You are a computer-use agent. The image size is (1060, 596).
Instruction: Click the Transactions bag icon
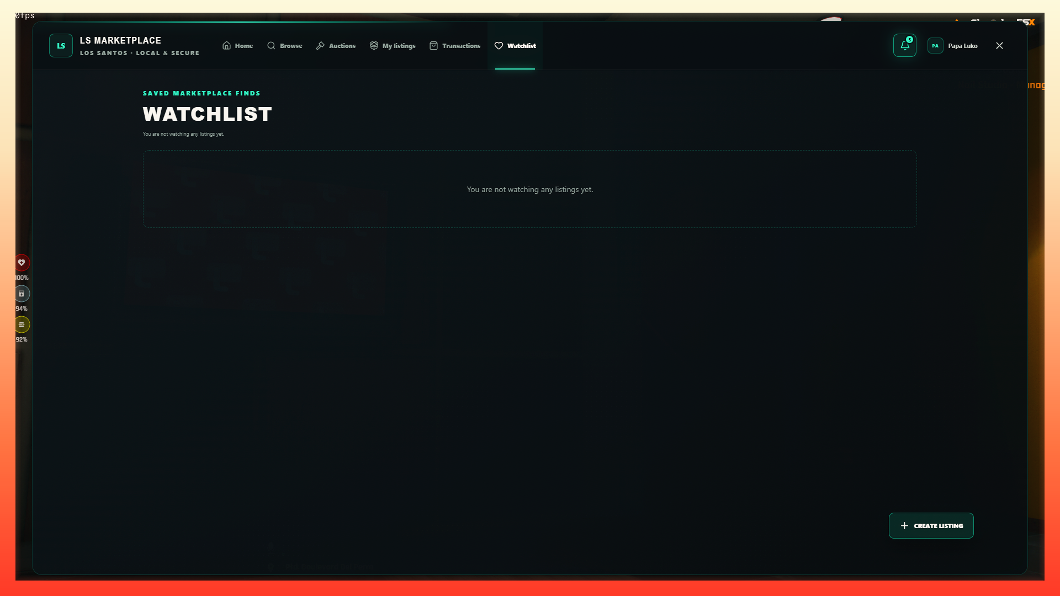[433, 46]
